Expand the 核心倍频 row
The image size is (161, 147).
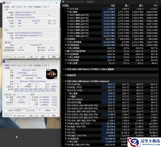tap(65, 63)
